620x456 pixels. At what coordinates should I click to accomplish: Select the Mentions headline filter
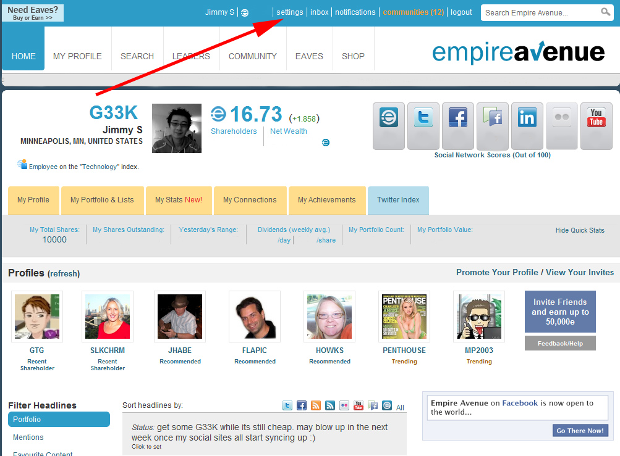pos(28,437)
